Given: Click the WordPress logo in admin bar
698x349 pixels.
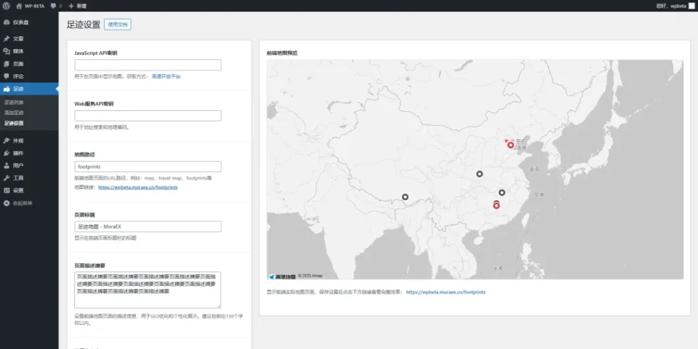Looking at the screenshot, I should click(x=6, y=5).
